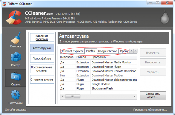The image size is (175, 115).
Task: Select Download Master Remote Download row
Action: pyautogui.click(x=98, y=71)
